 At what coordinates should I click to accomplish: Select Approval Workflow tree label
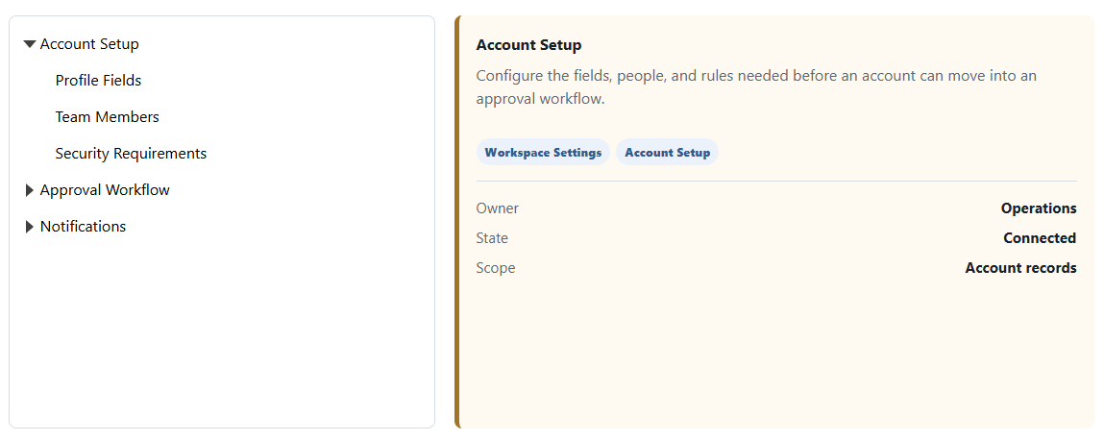pyautogui.click(x=105, y=190)
